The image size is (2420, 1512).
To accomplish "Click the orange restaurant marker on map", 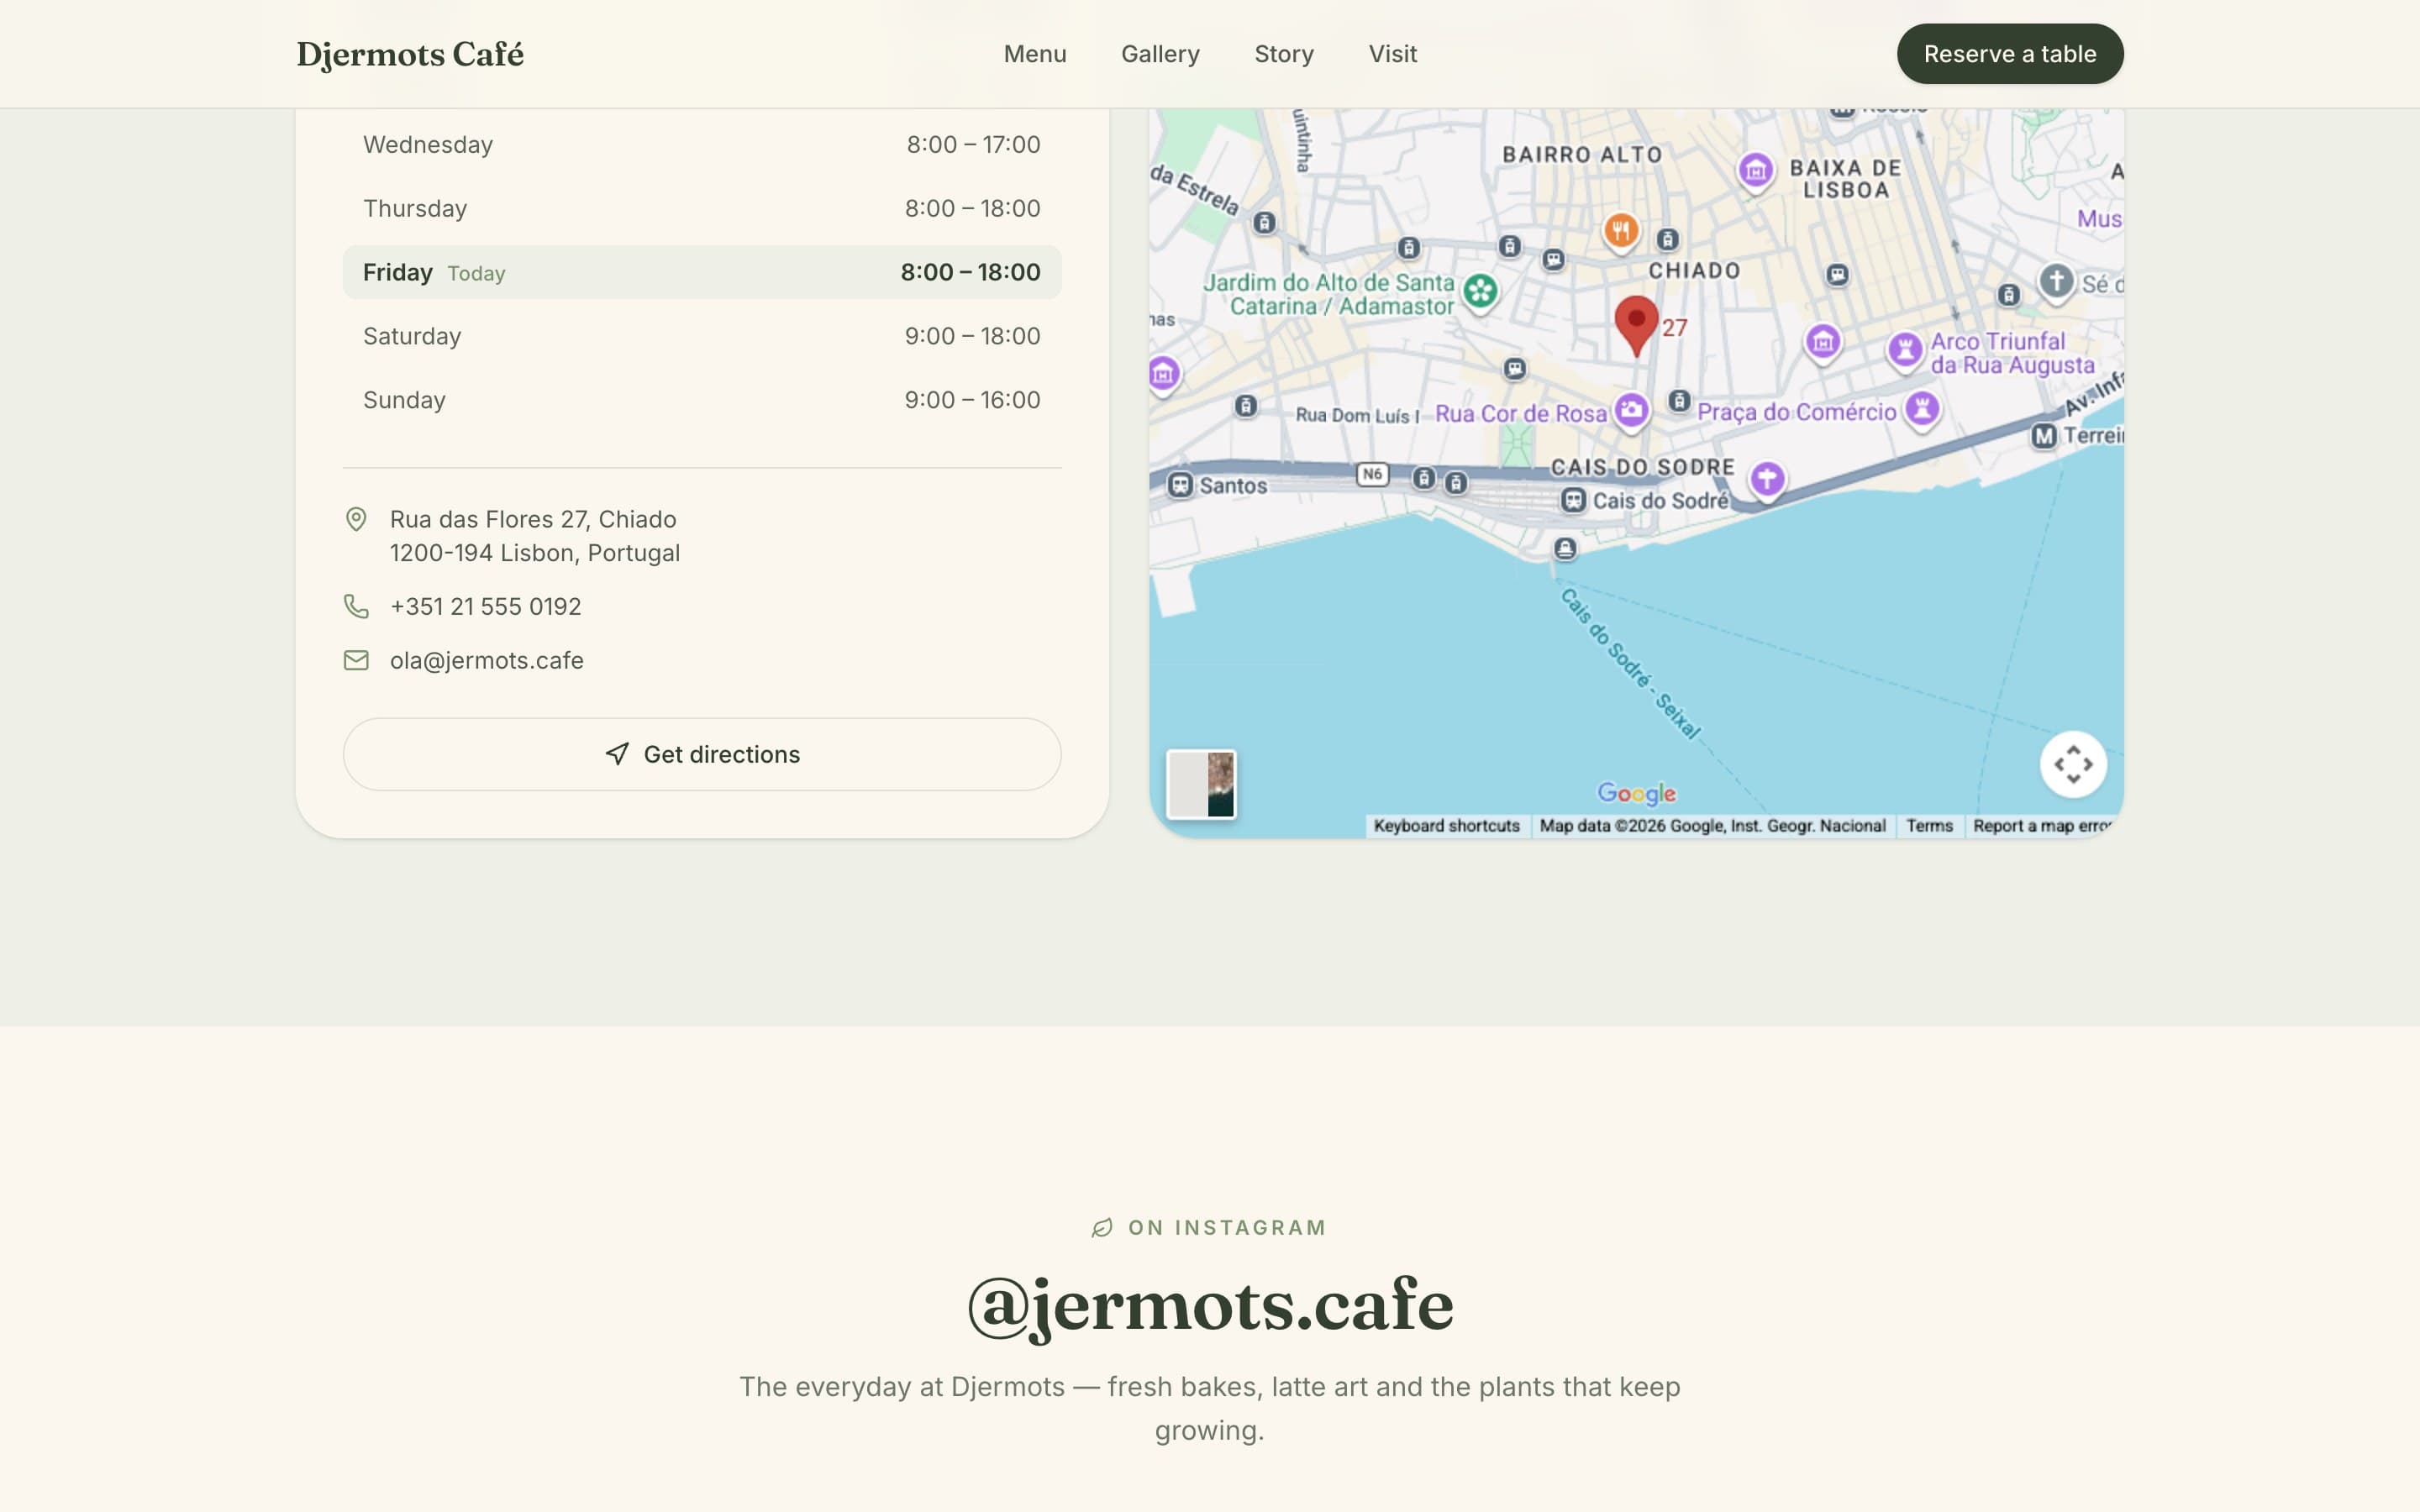I will click(x=1621, y=231).
